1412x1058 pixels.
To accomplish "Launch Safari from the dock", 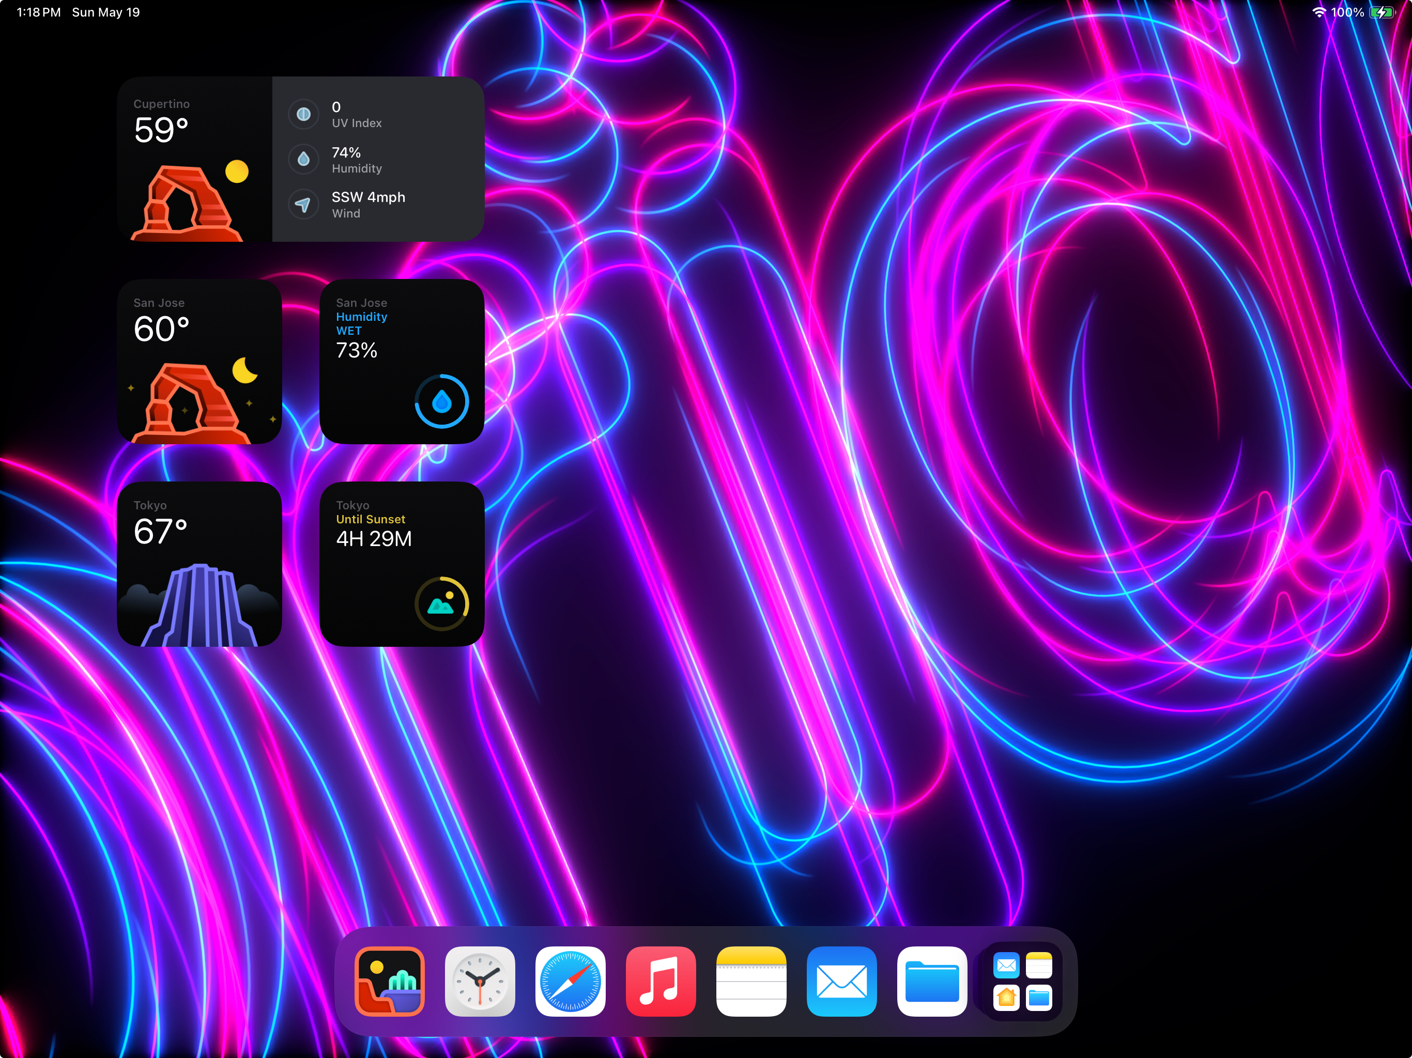I will (x=571, y=981).
